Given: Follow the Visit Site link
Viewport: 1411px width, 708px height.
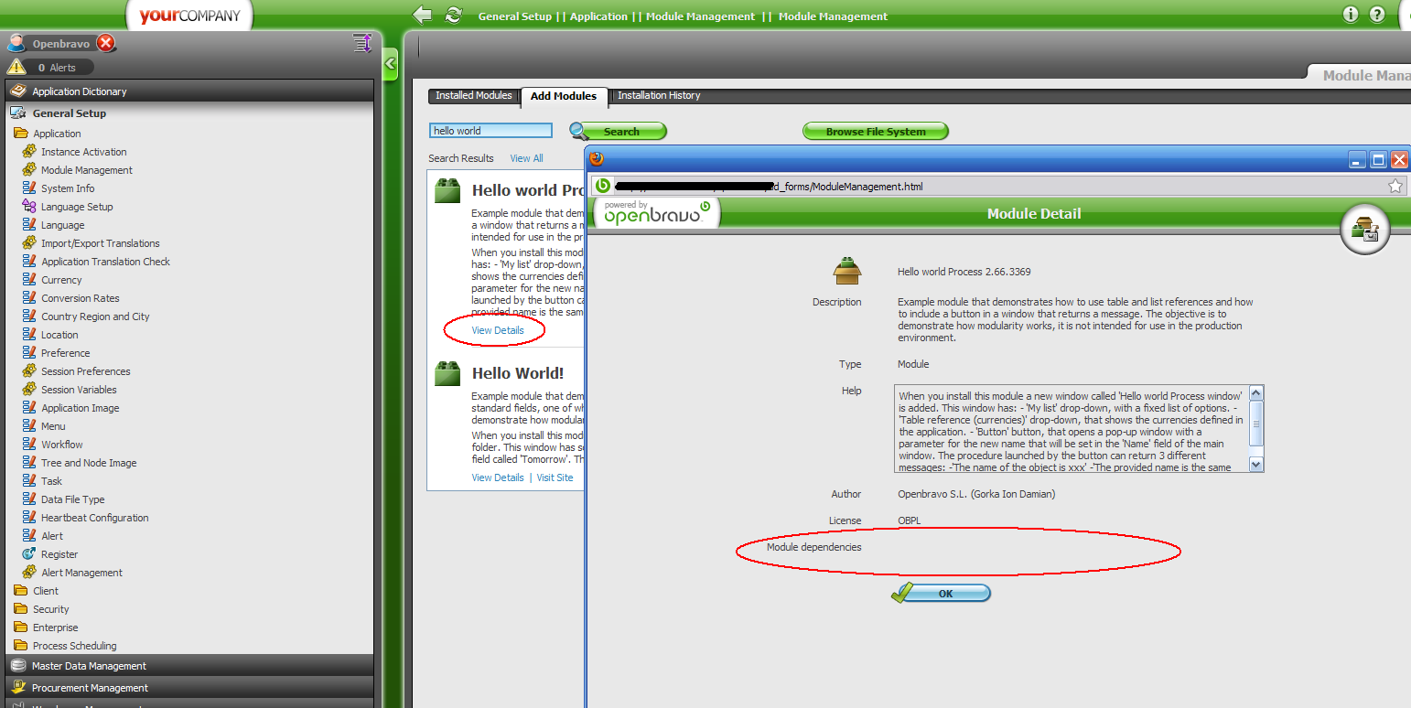Looking at the screenshot, I should (x=555, y=477).
